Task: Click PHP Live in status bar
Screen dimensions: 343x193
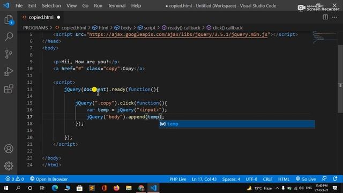Action: click(177, 179)
